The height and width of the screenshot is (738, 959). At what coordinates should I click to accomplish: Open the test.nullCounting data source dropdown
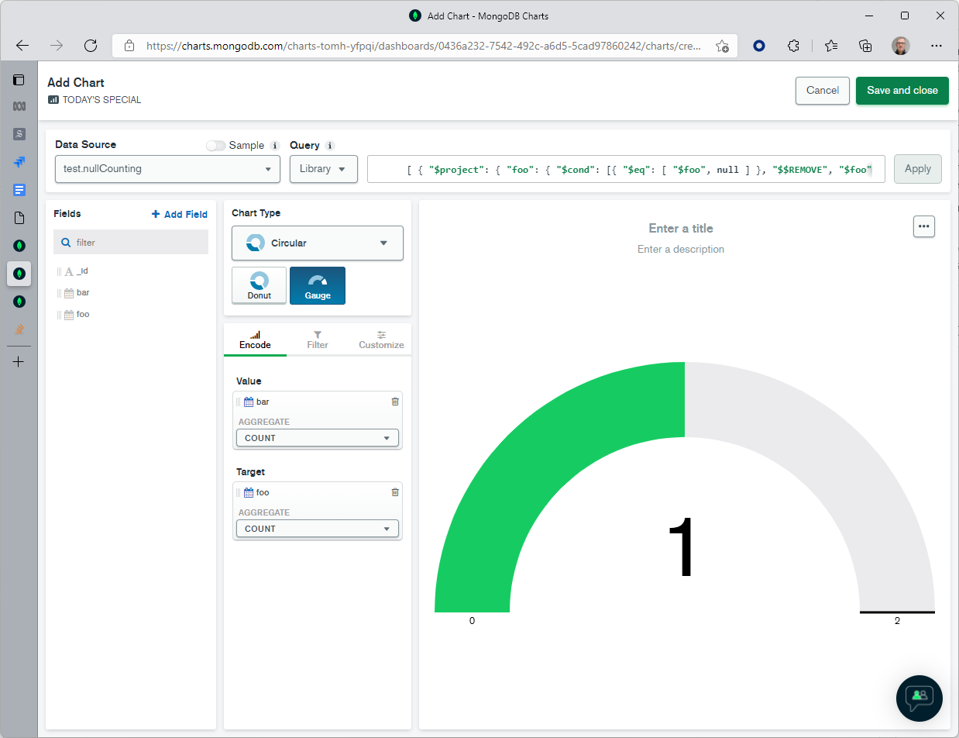tap(167, 169)
